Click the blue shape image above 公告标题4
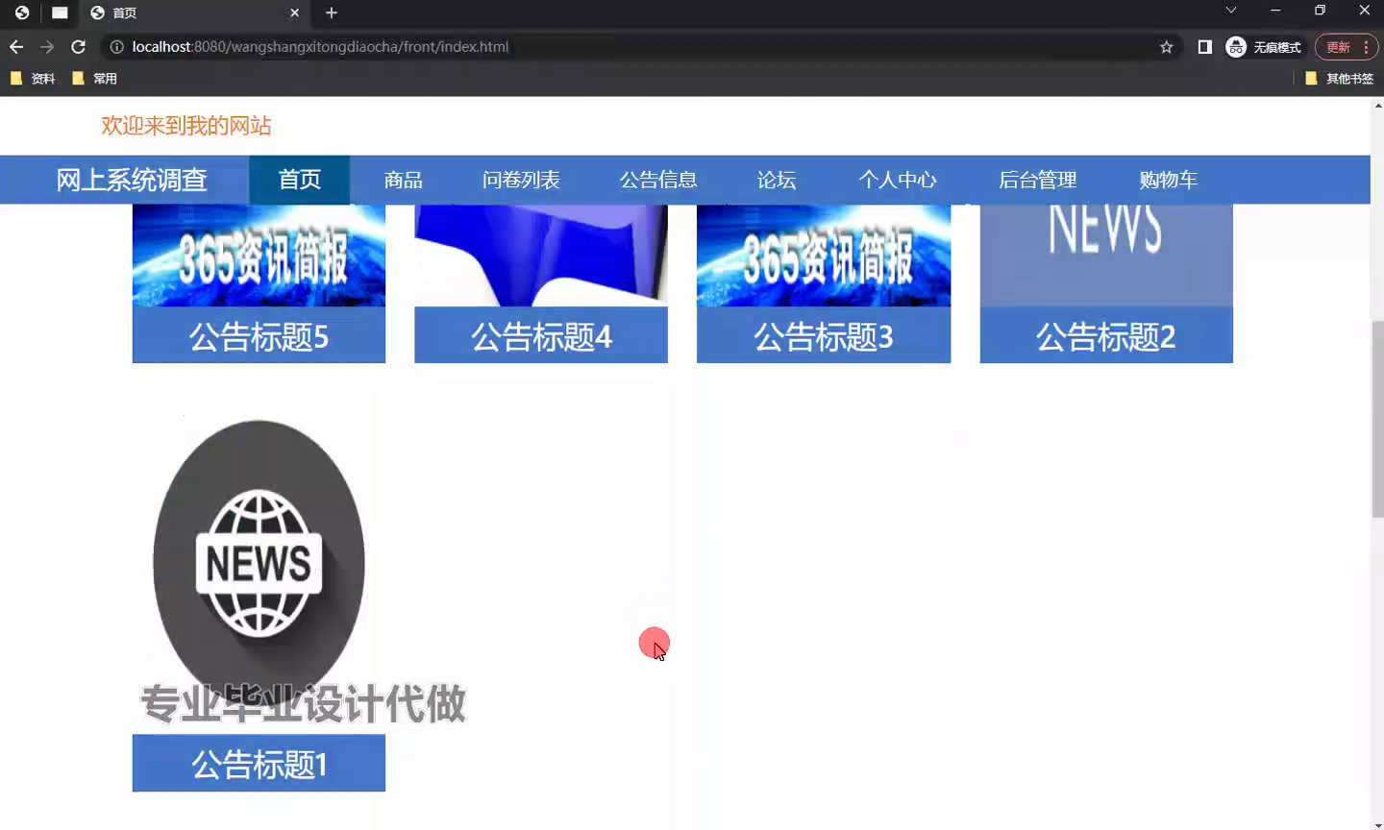This screenshot has height=830, width=1384. tap(541, 256)
